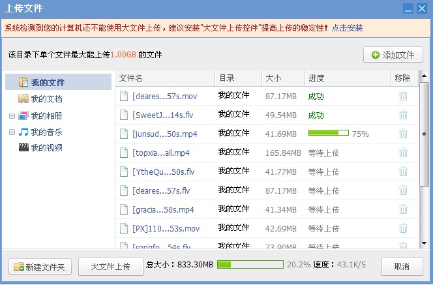Click the 我的文档 folder icon
The width and height of the screenshot is (433, 285).
pos(23,99)
